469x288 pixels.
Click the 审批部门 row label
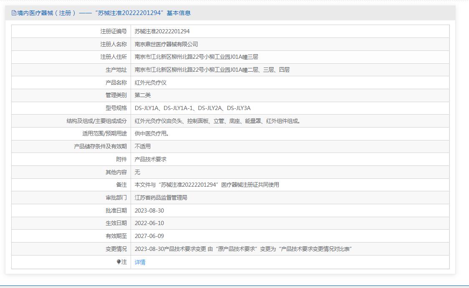(x=116, y=198)
